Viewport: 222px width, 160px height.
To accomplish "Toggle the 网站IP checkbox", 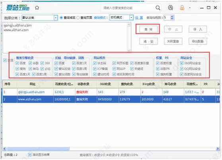I will click(x=114, y=69).
